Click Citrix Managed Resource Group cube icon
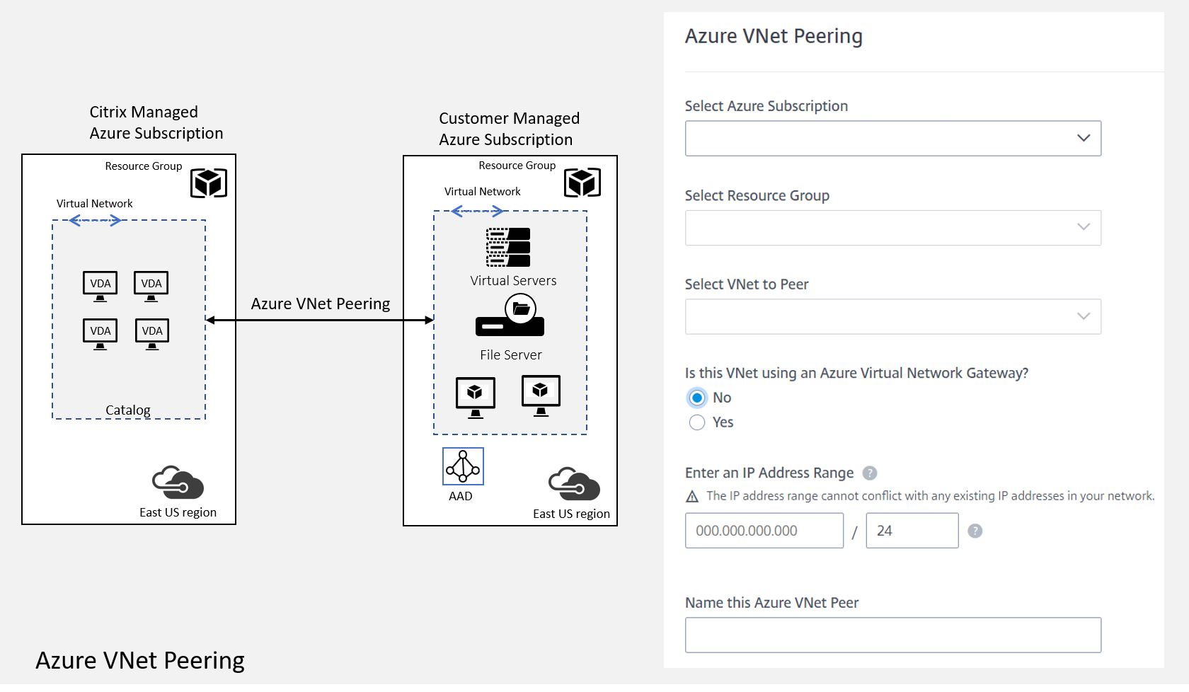The height and width of the screenshot is (692, 1189). 209,183
